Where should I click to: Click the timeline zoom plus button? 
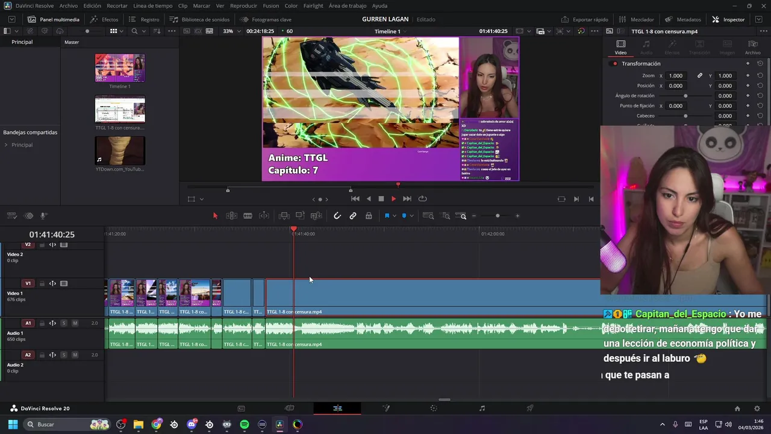517,216
